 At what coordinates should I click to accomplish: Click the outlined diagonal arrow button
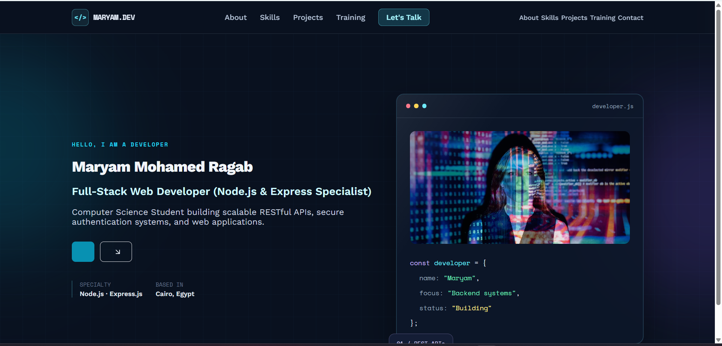(116, 252)
